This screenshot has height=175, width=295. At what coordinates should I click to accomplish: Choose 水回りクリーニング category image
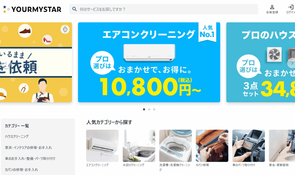click(139, 146)
